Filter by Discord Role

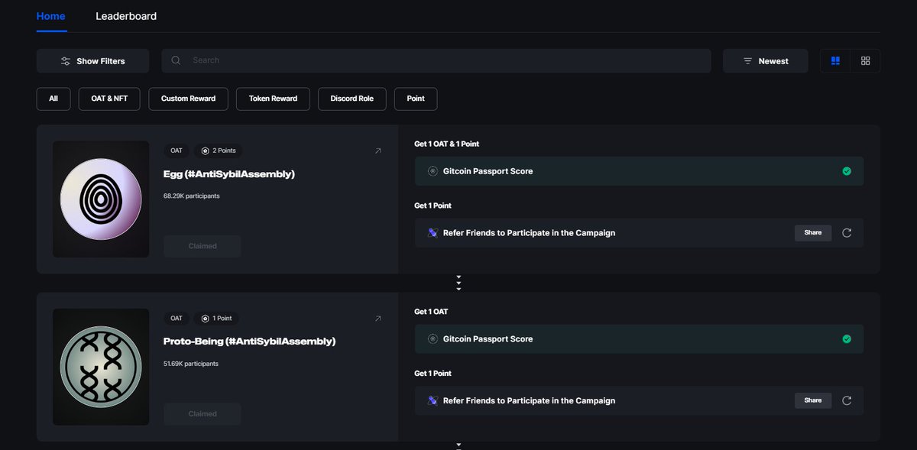tap(352, 99)
